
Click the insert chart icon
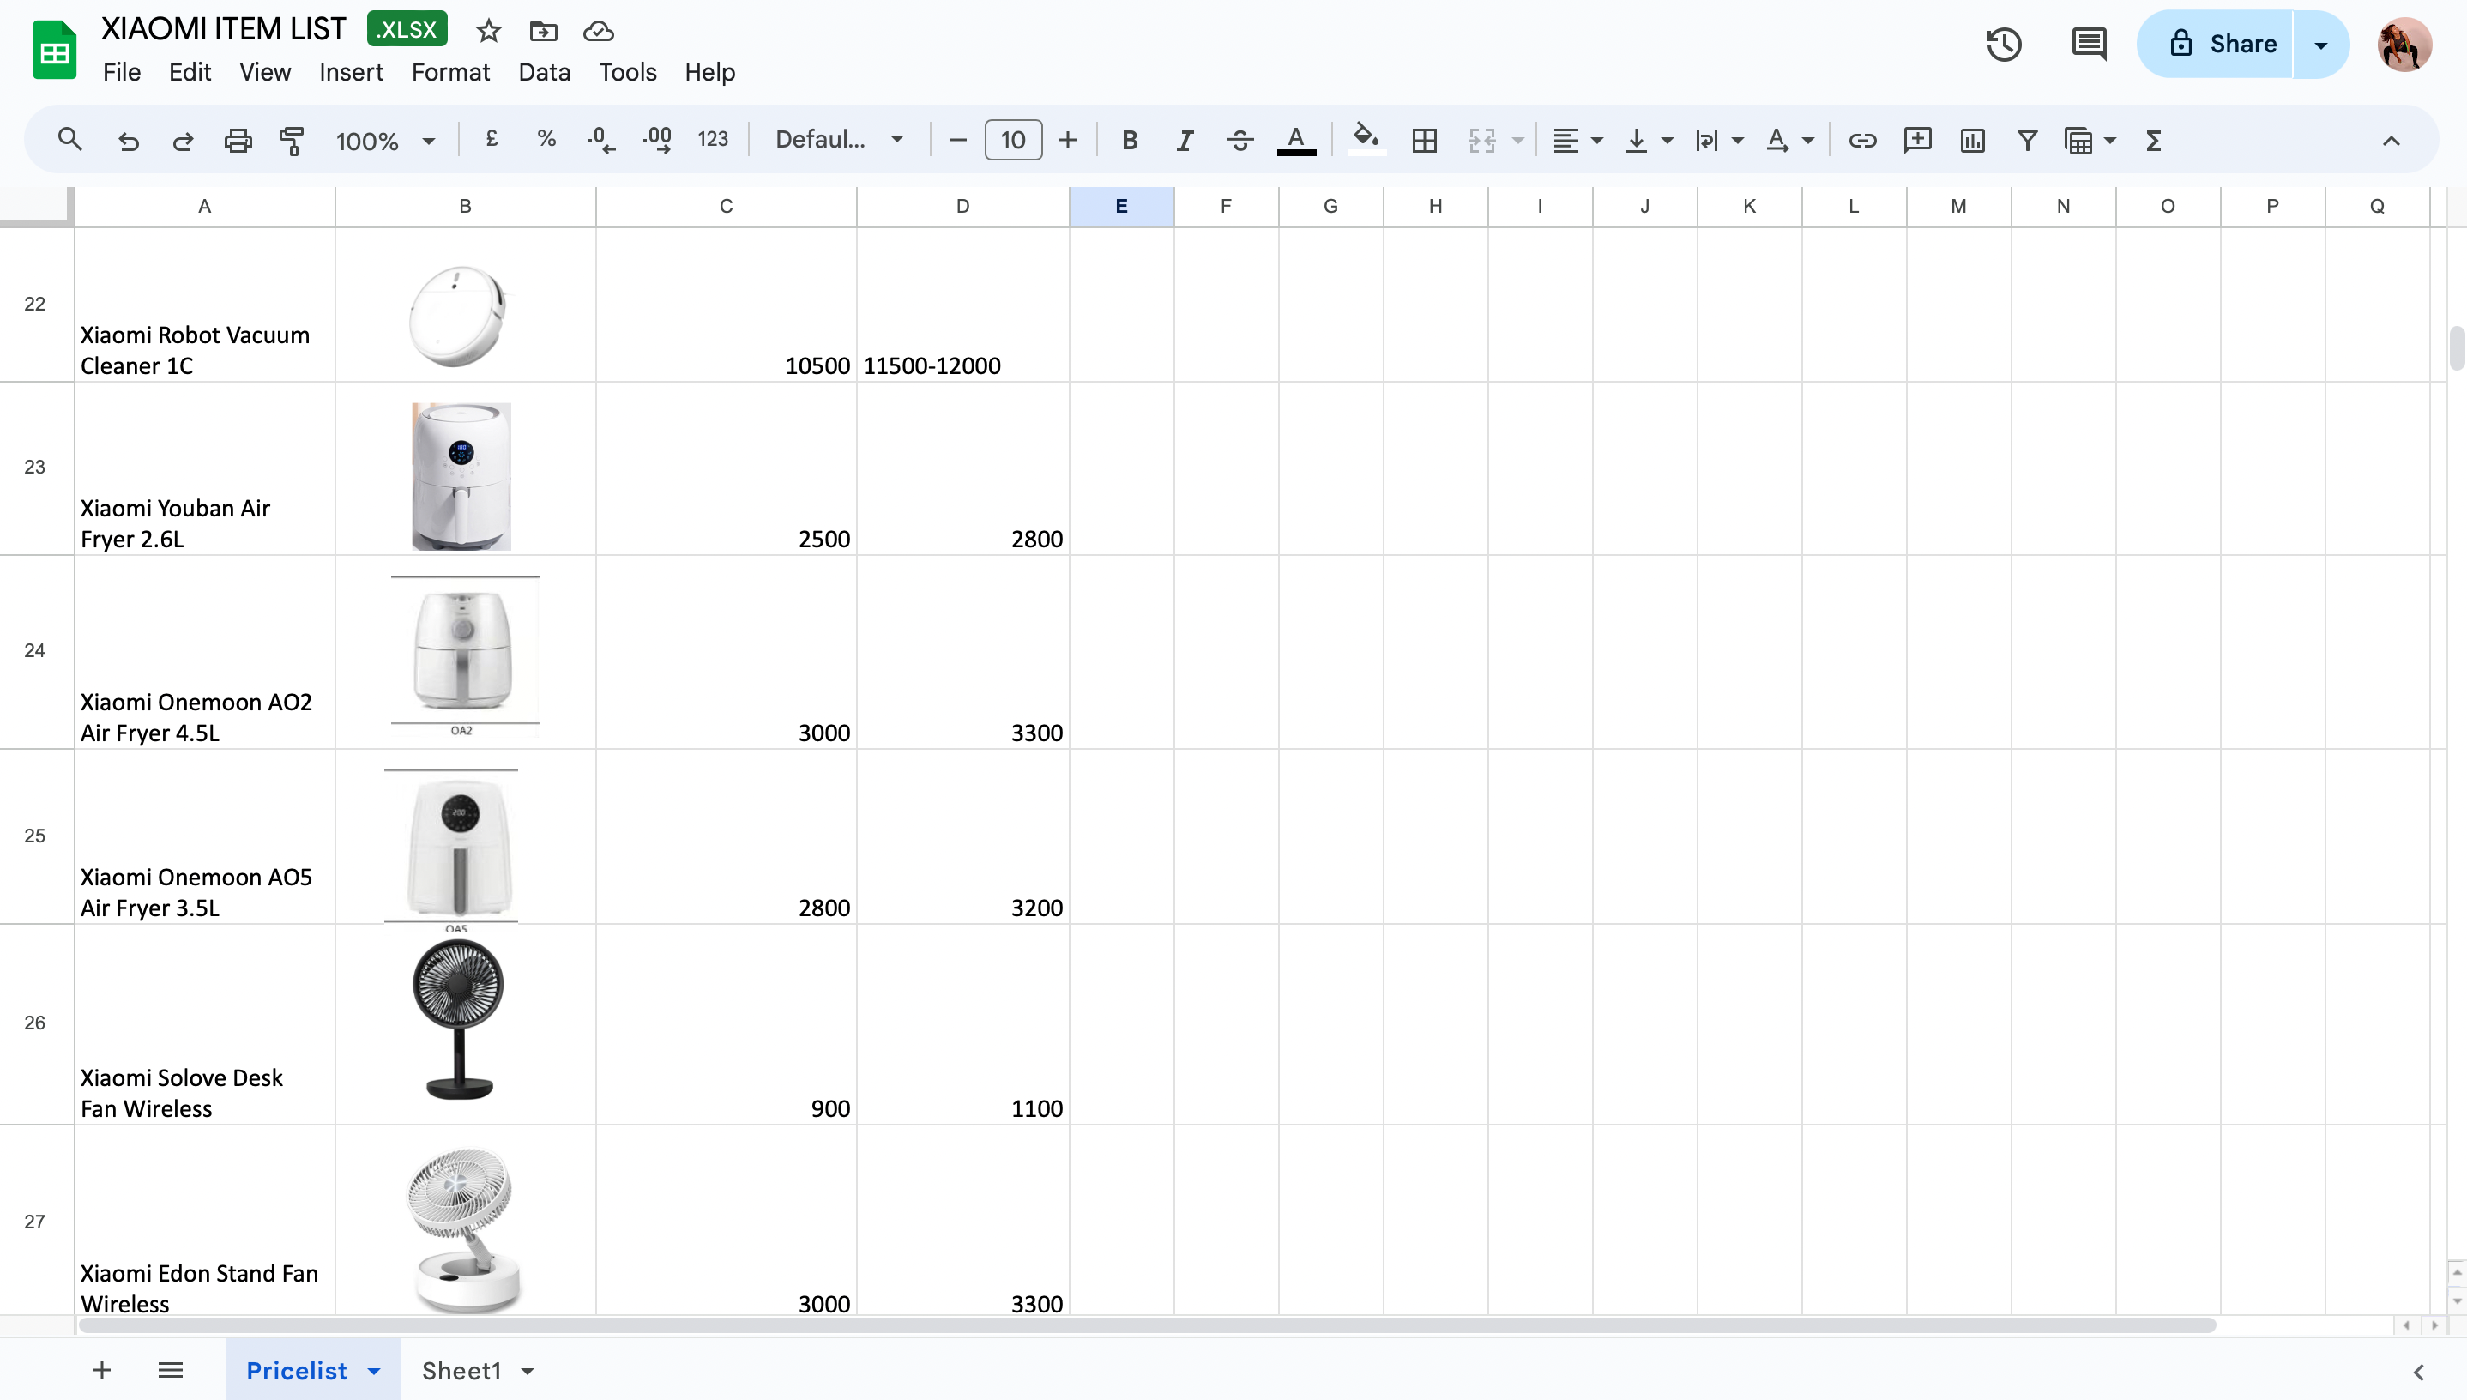click(x=1972, y=141)
